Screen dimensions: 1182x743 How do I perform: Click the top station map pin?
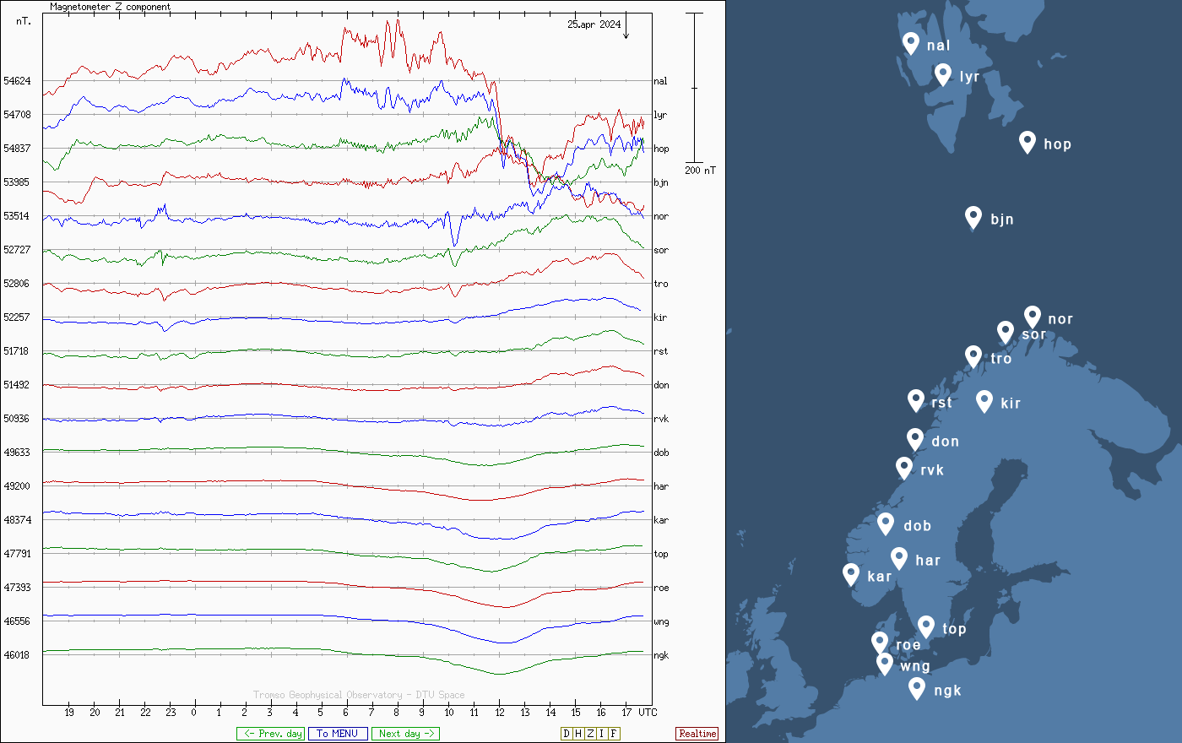(x=926, y=626)
